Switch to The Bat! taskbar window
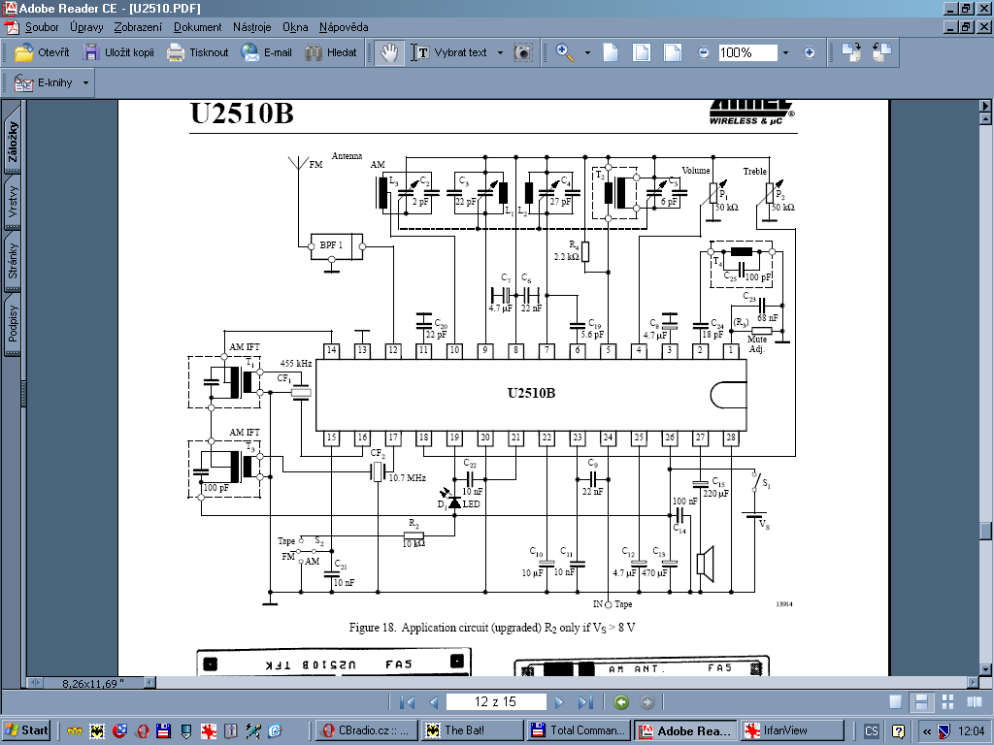This screenshot has width=994, height=745. coord(473,730)
